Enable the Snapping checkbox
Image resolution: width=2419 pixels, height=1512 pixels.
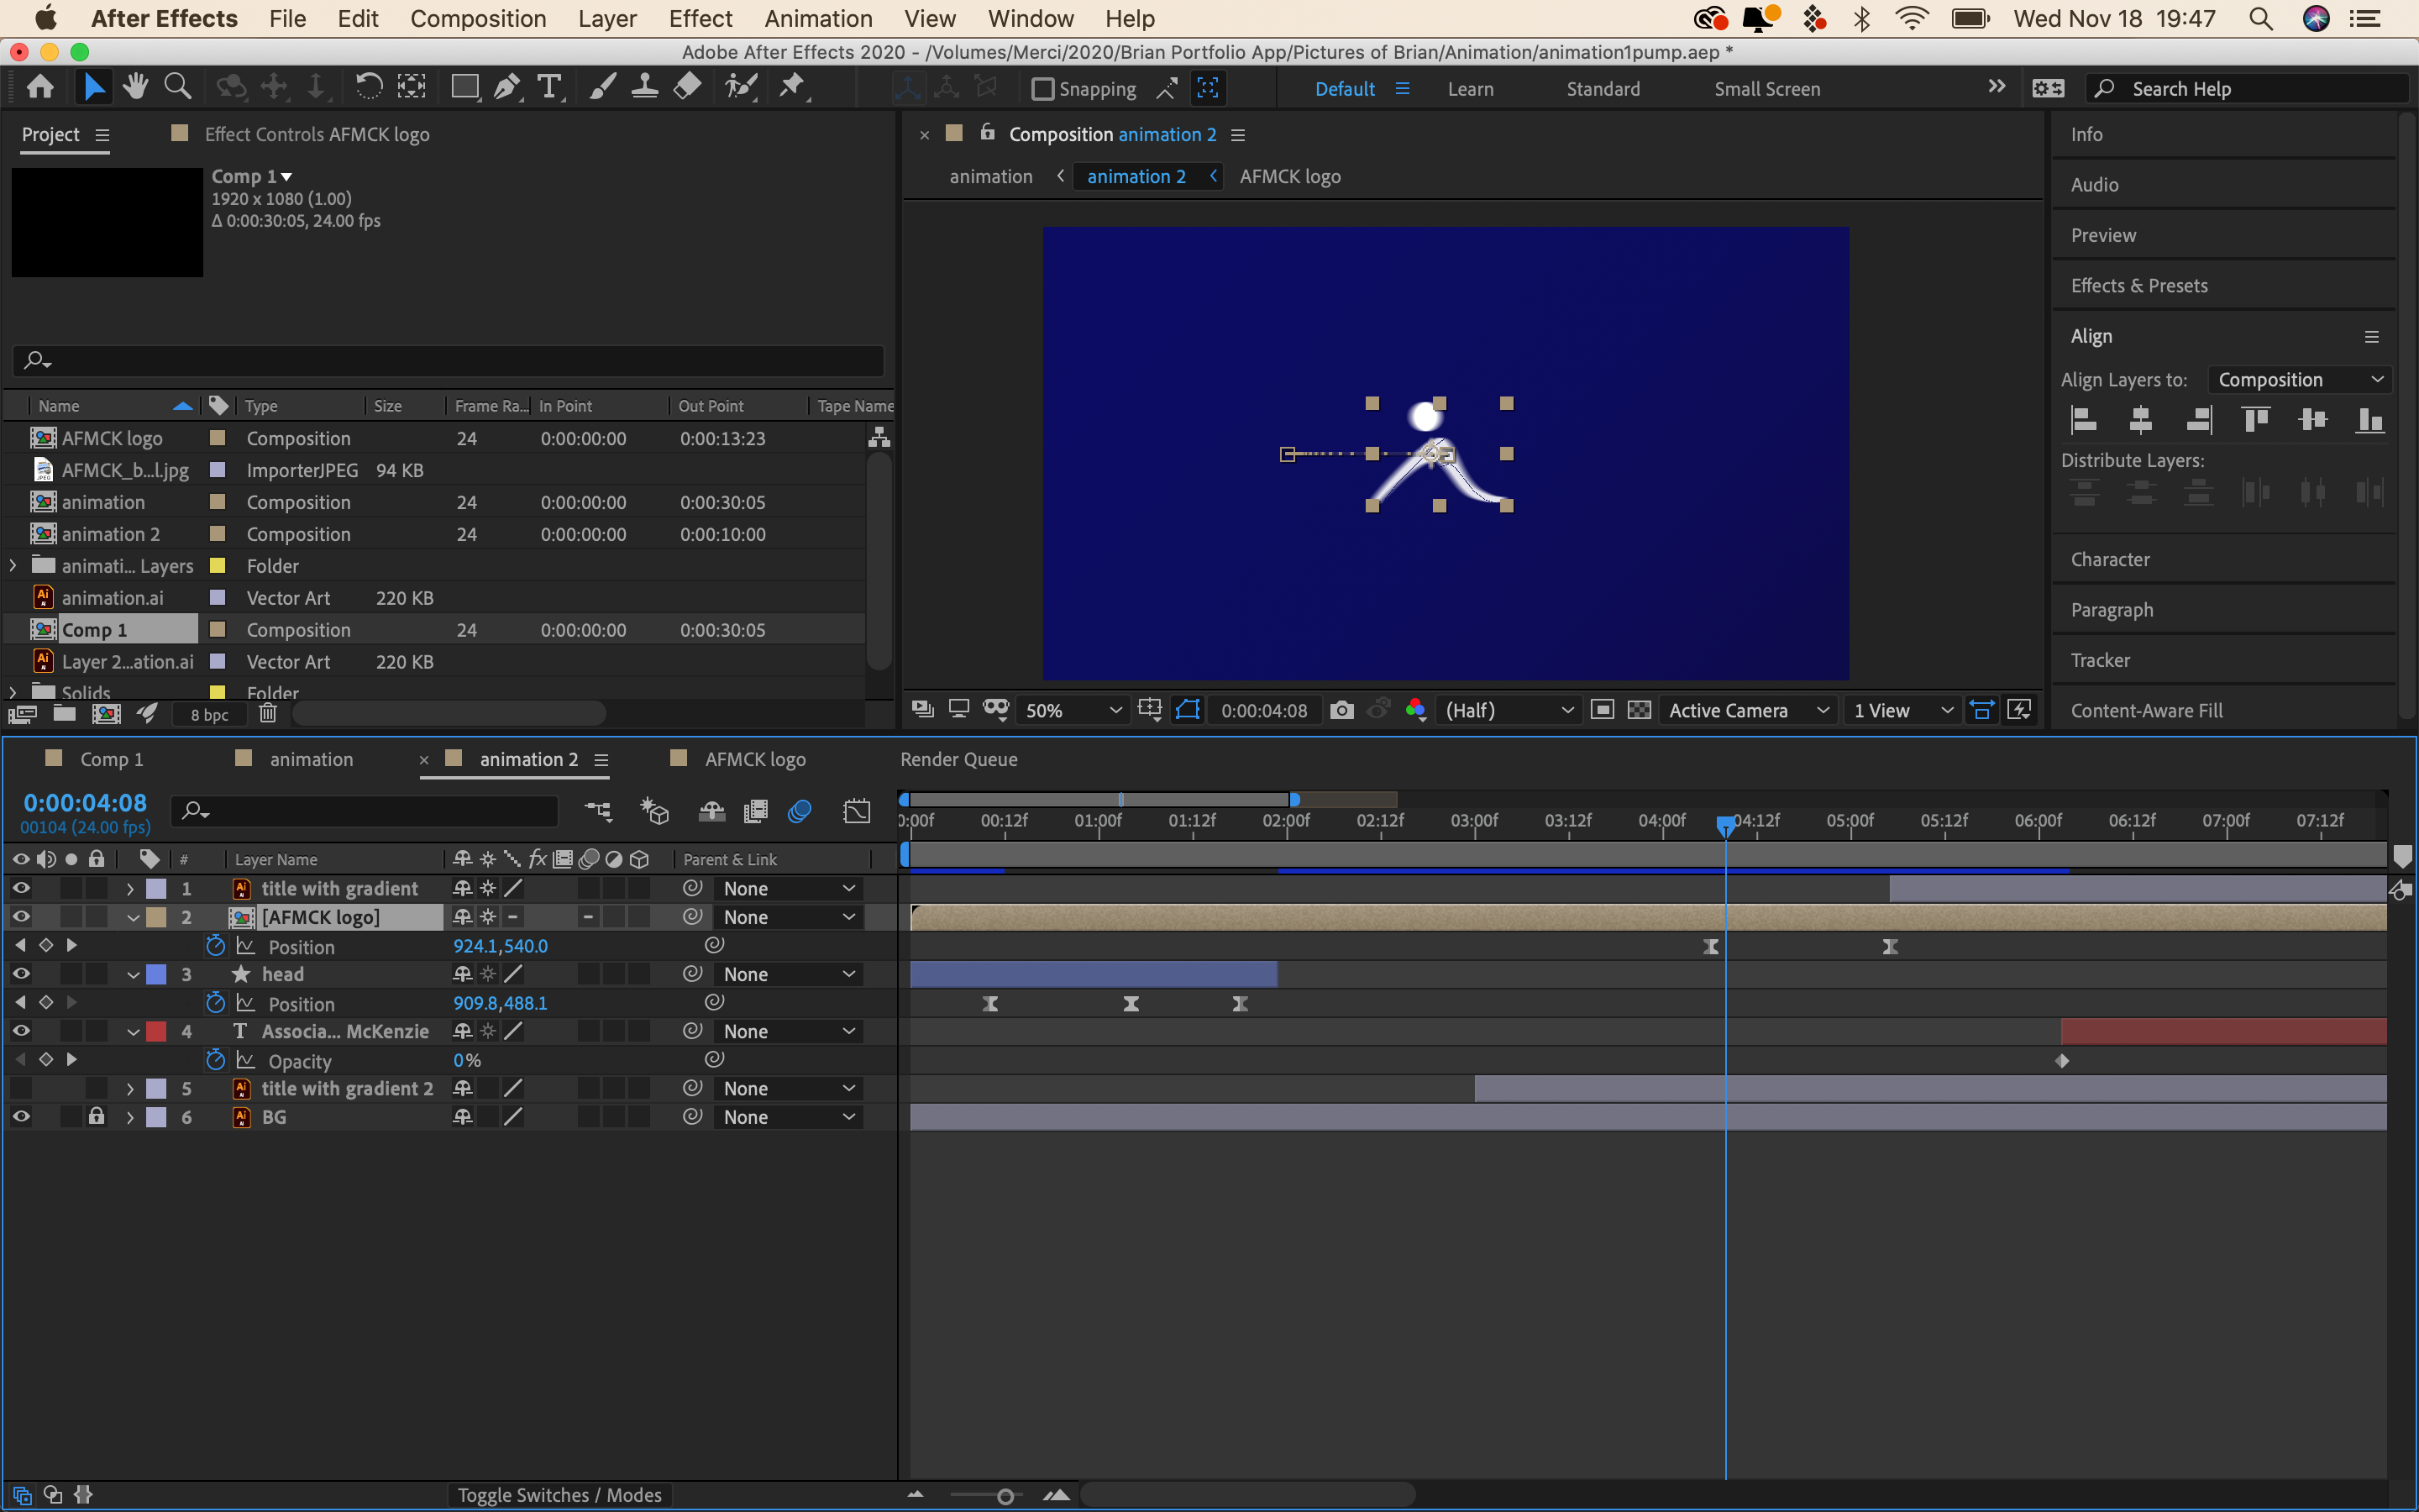coord(1043,89)
